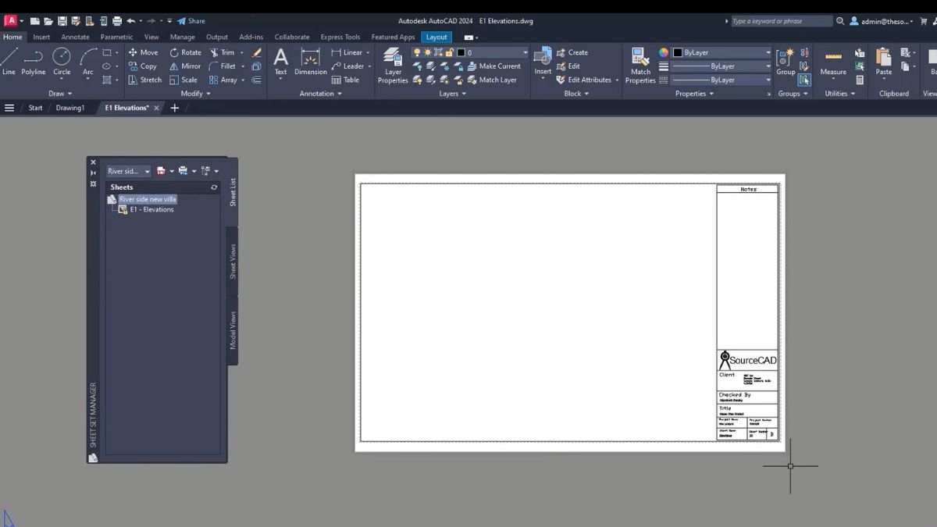The height and width of the screenshot is (527, 937).
Task: Select the Arc tool
Action: (88, 62)
